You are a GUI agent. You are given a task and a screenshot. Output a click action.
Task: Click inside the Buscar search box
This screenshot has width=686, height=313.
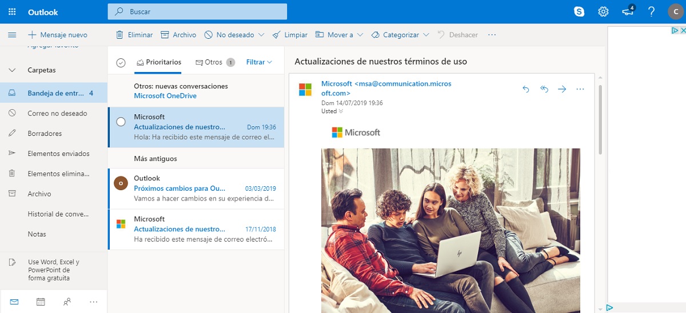coord(197,11)
